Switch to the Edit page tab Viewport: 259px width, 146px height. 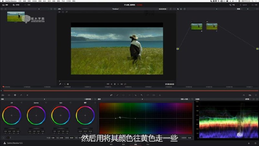coord(123,143)
